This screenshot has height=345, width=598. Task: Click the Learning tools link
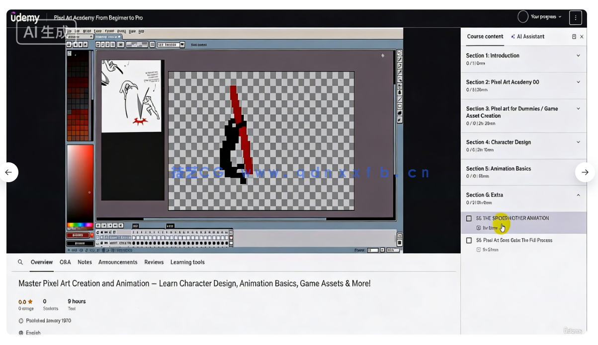pyautogui.click(x=187, y=262)
